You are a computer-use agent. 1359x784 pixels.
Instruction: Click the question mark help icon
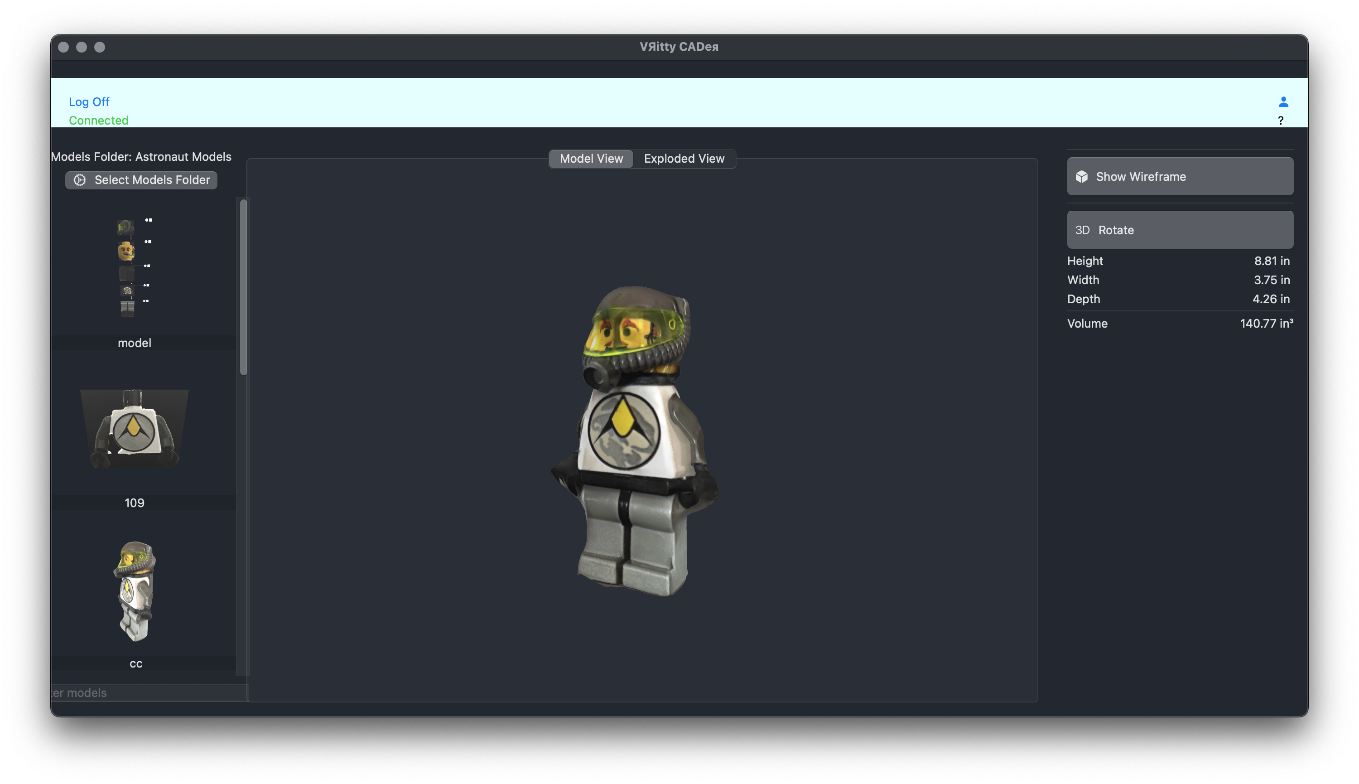tap(1281, 121)
